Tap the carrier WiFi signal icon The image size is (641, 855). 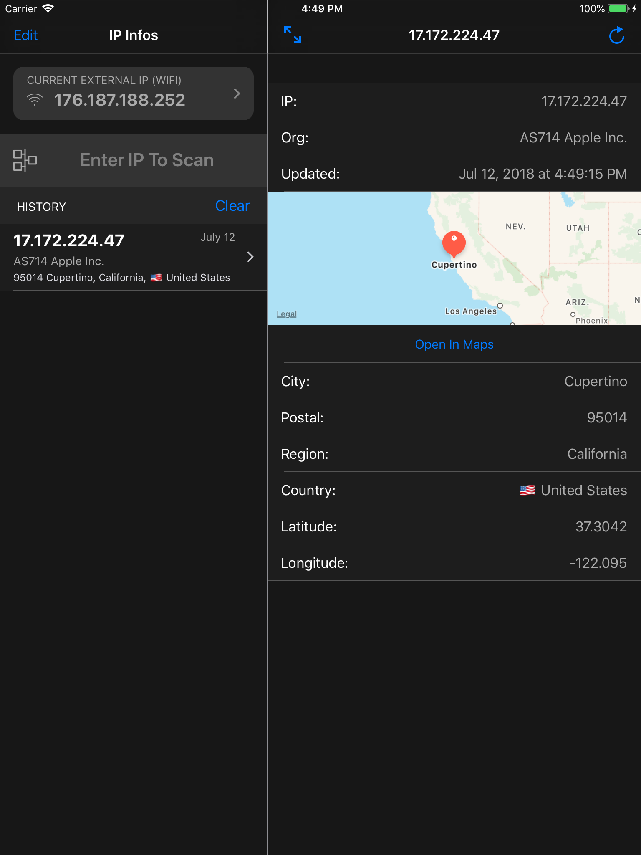48,8
